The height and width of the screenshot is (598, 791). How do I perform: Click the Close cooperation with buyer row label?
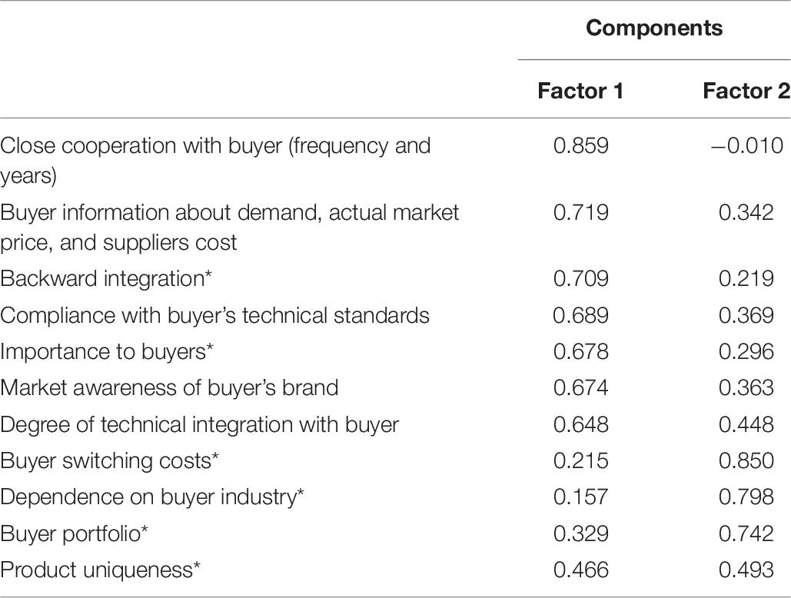[x=215, y=161]
